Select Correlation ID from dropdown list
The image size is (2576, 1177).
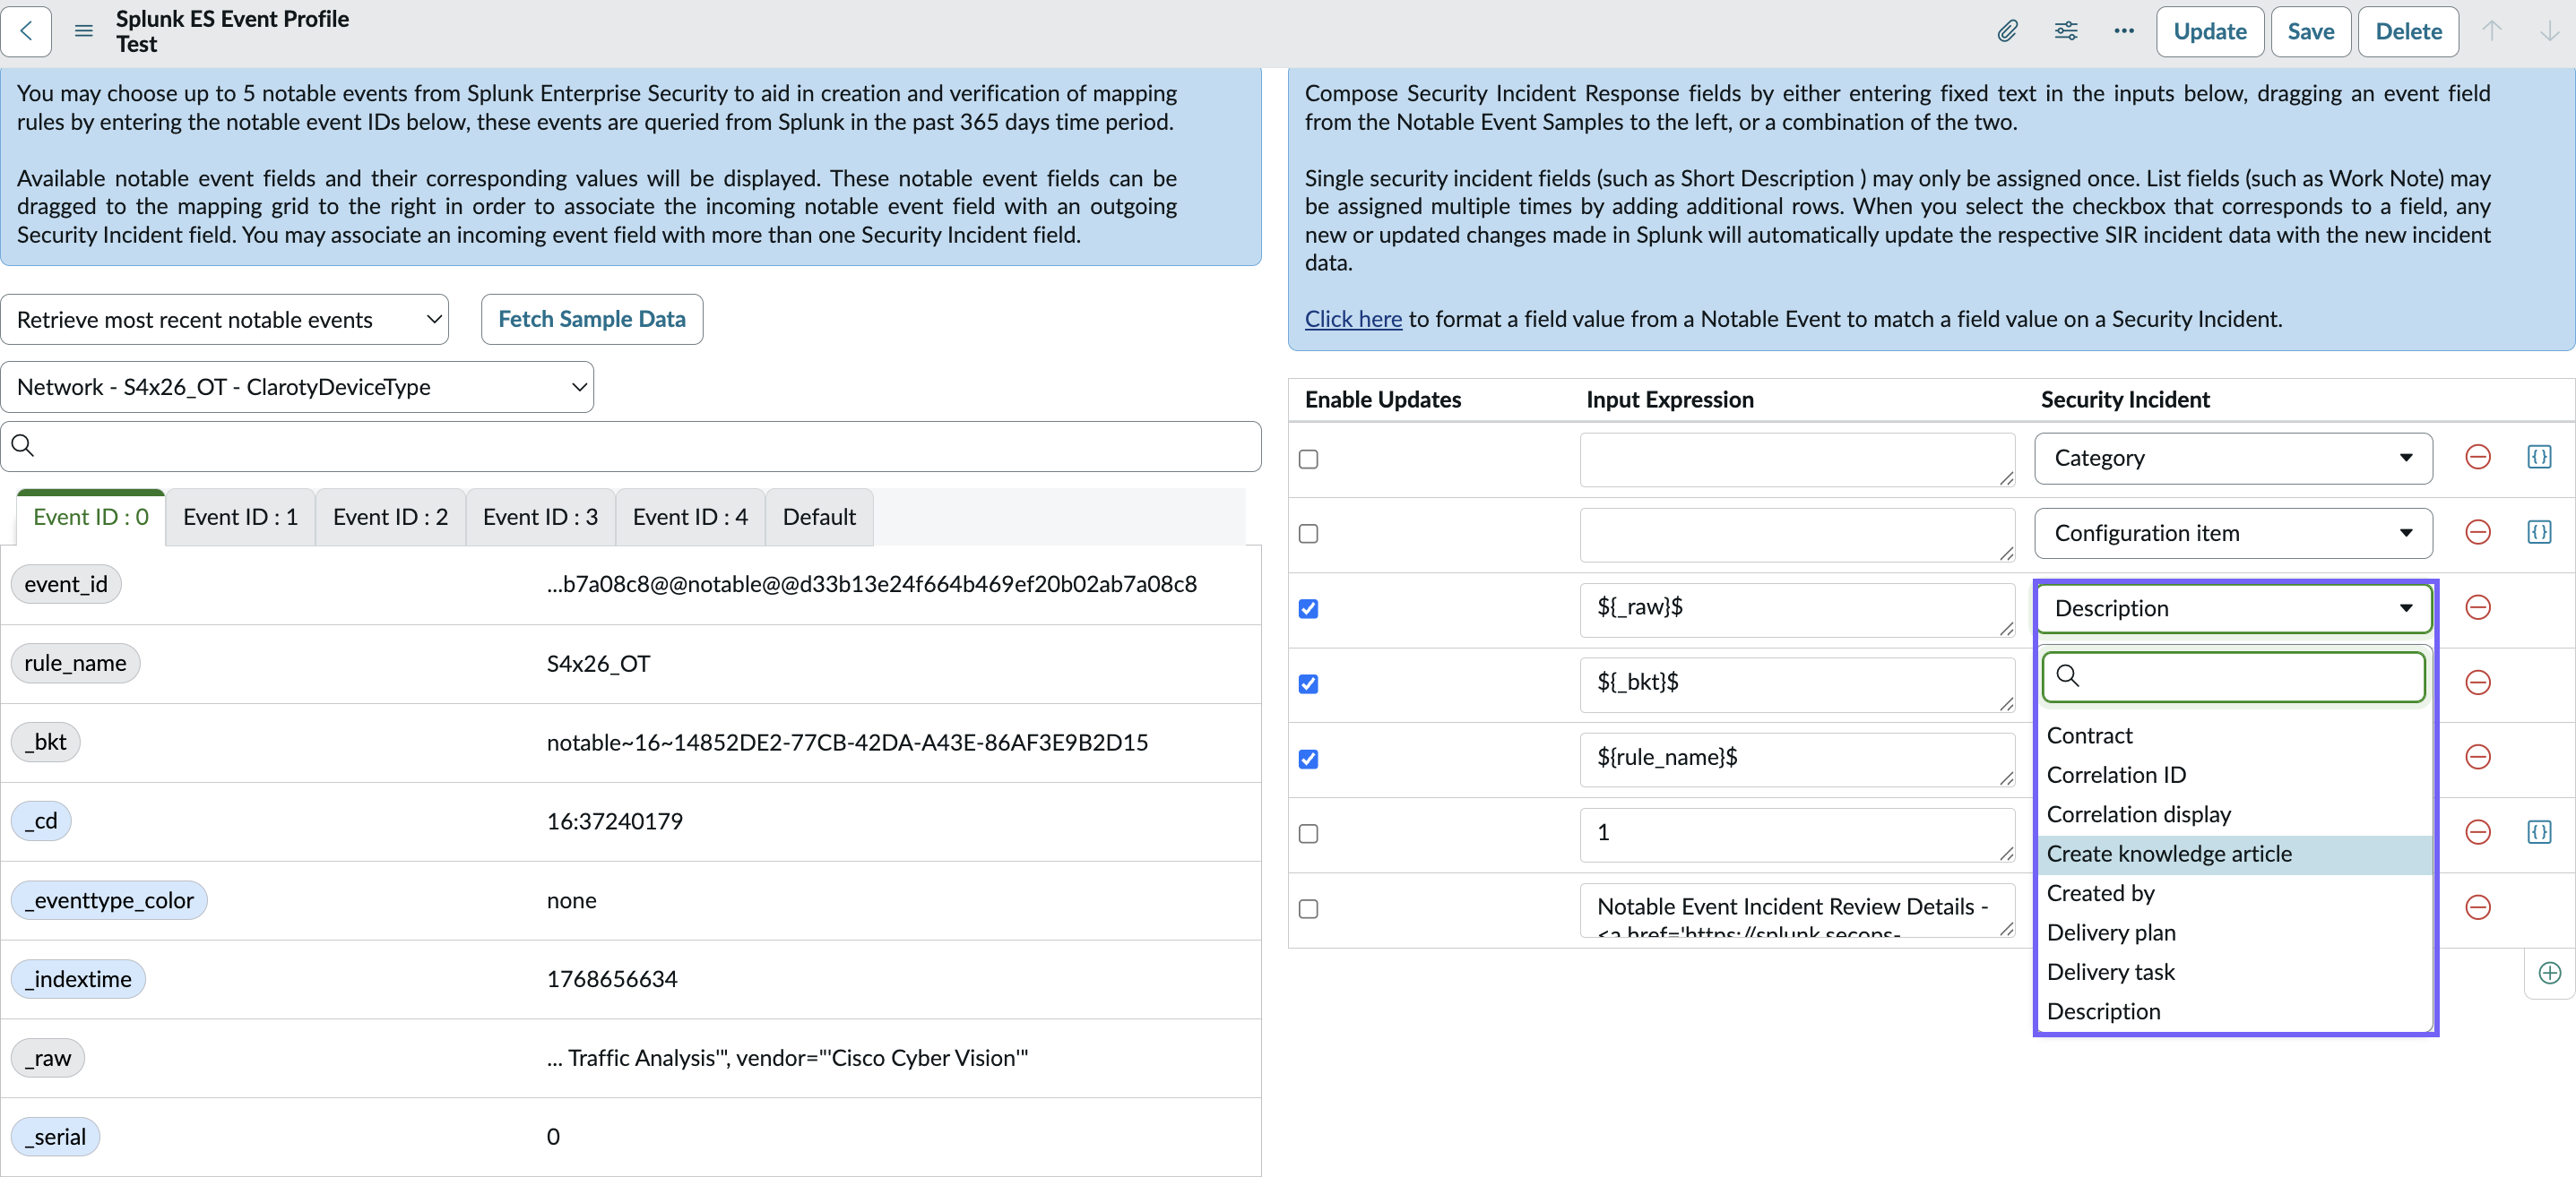(x=2234, y=776)
